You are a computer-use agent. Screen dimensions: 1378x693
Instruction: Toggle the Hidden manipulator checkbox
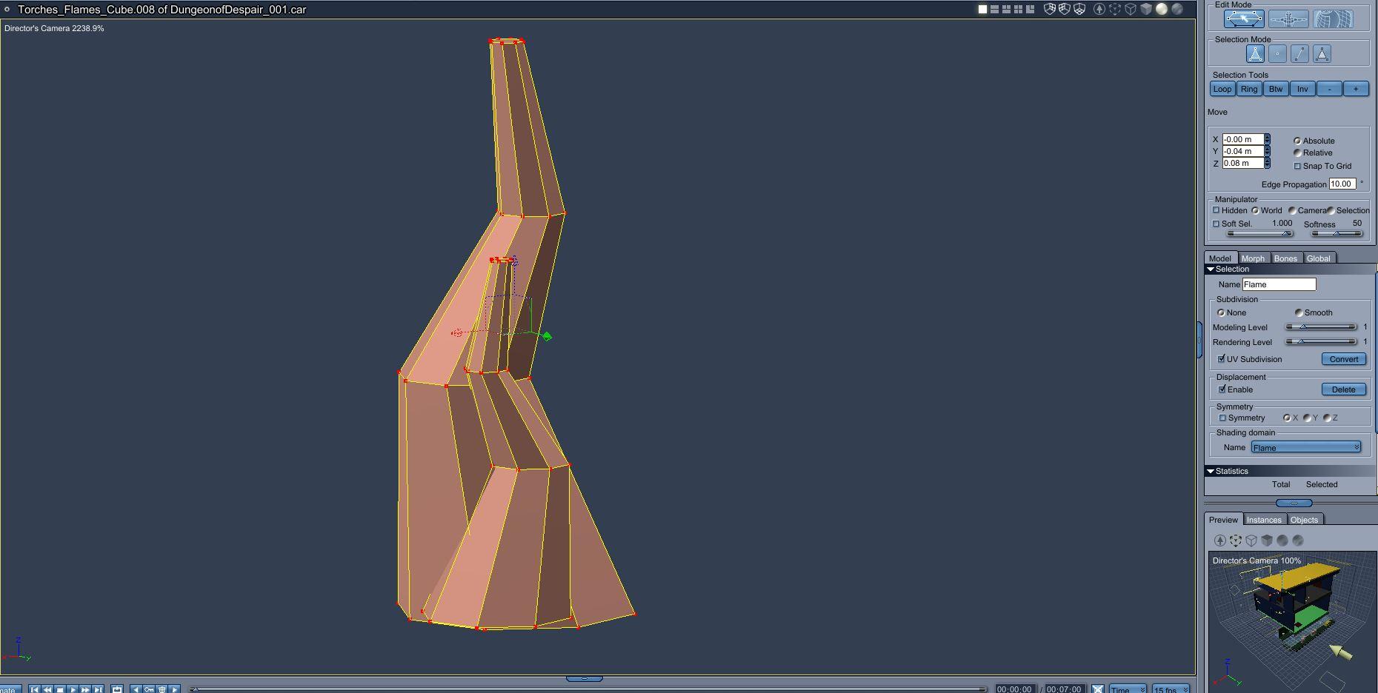pyautogui.click(x=1216, y=210)
